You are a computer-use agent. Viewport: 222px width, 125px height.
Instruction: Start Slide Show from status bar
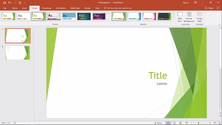pyautogui.click(x=186, y=123)
